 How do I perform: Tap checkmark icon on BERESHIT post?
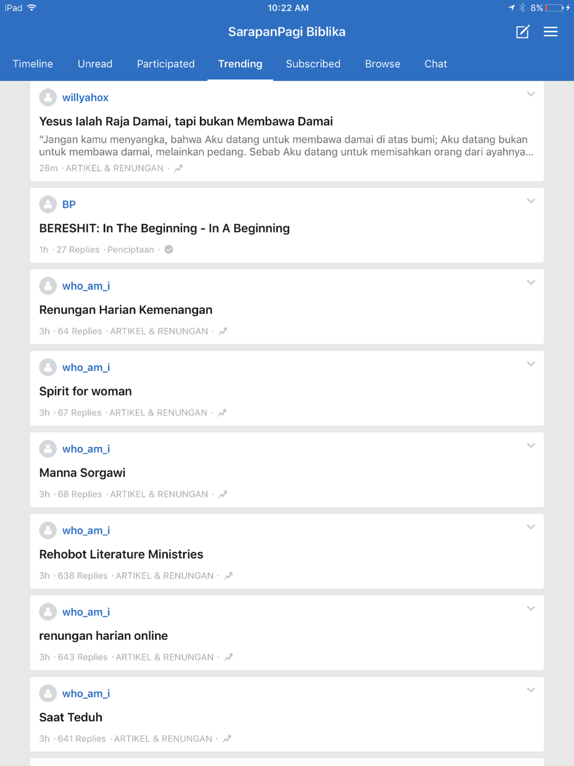[169, 250]
